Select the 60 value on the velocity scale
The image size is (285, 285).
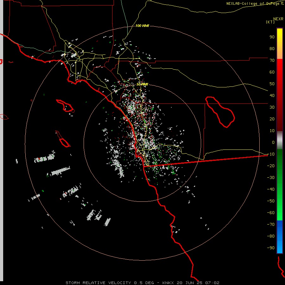(272, 72)
